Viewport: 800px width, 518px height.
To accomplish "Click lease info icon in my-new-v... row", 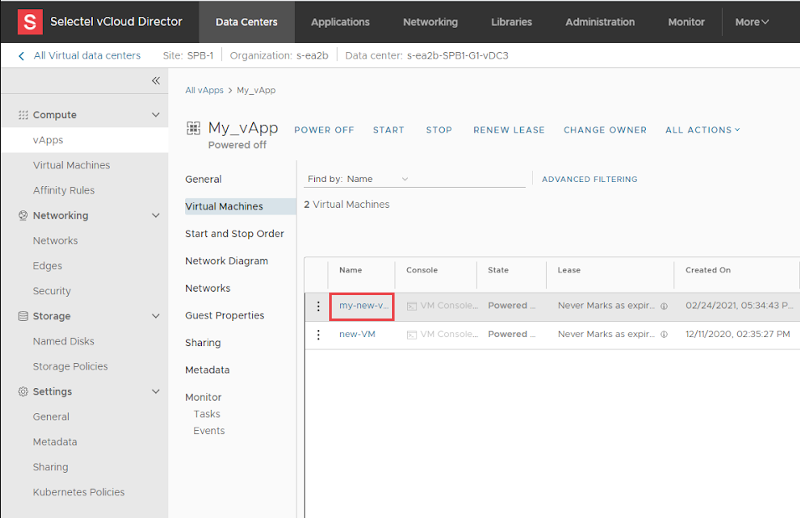I will [663, 306].
